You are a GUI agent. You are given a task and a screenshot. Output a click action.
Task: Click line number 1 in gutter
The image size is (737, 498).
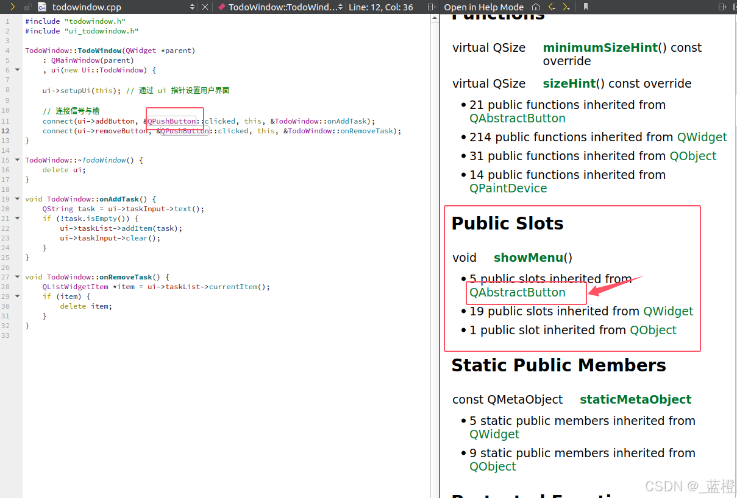7,21
